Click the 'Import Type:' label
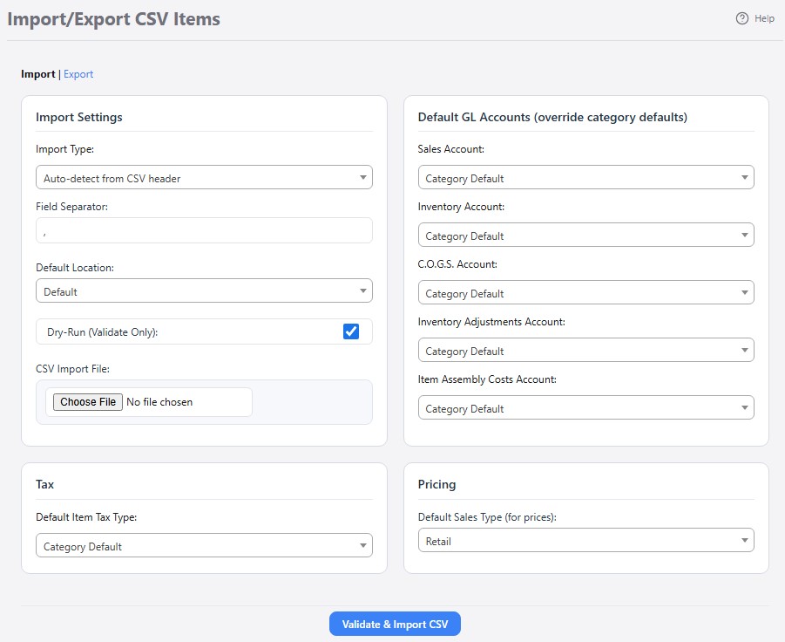The width and height of the screenshot is (785, 642). pos(65,149)
